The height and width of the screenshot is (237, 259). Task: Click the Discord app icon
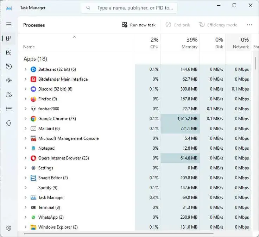(x=33, y=89)
